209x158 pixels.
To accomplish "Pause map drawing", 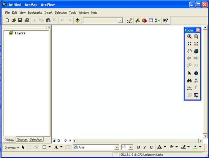I will [x=70, y=141].
